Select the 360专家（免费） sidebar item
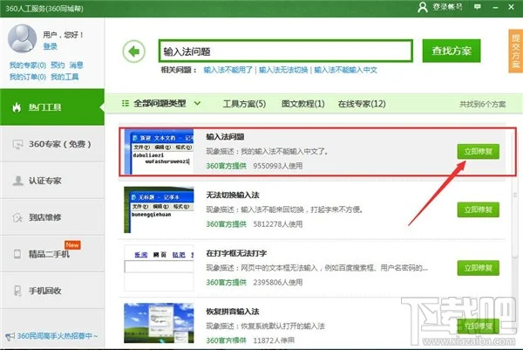Image resolution: width=523 pixels, height=350 pixels. (53, 143)
